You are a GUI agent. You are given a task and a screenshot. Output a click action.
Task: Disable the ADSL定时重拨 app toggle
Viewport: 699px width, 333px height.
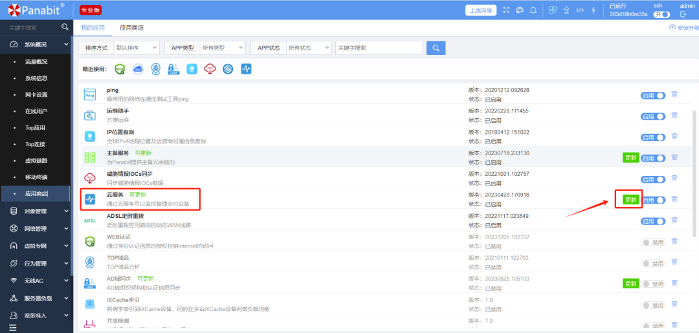point(653,221)
